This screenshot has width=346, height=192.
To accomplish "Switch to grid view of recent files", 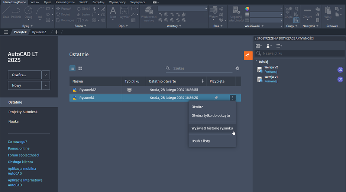I will pos(80,68).
